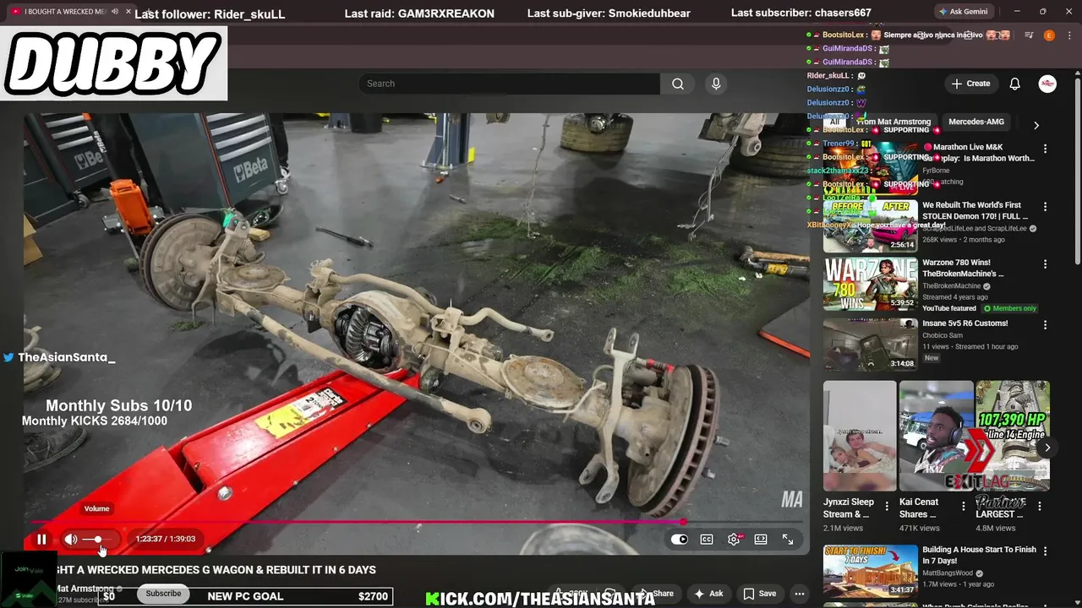Select the From Mat Armstrong chip

click(x=893, y=122)
